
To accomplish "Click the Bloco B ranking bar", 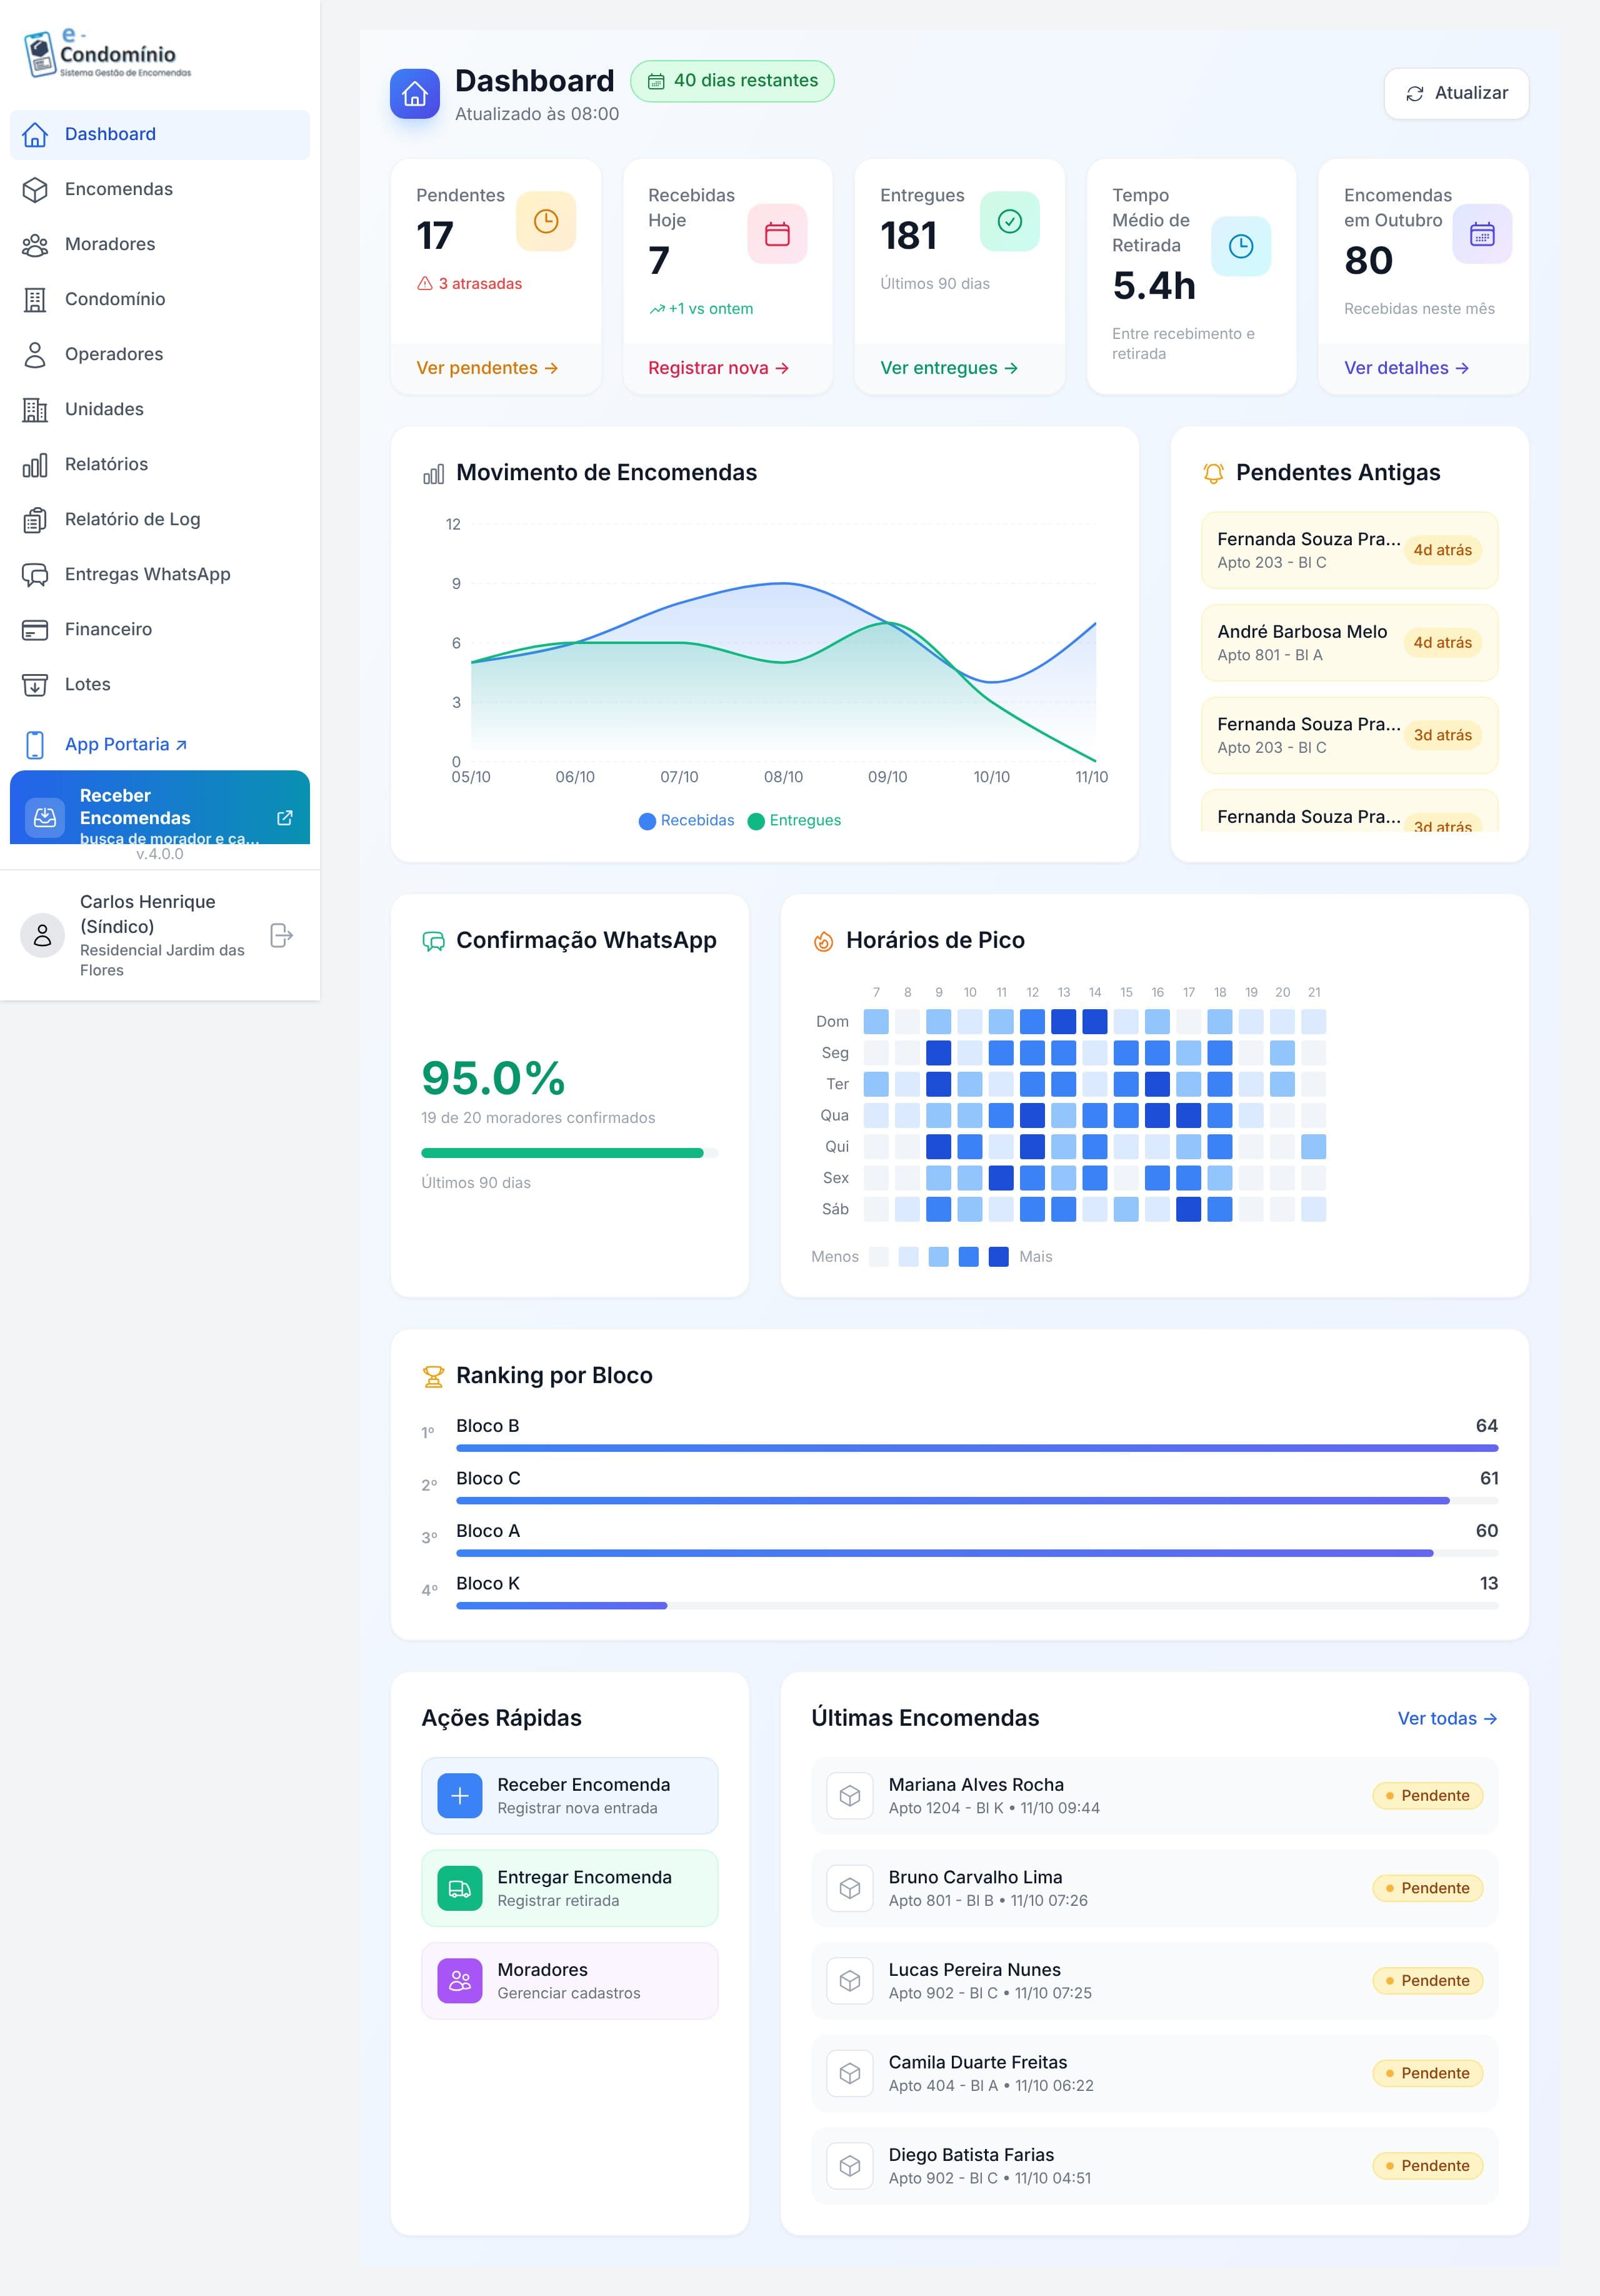I will click(976, 1448).
